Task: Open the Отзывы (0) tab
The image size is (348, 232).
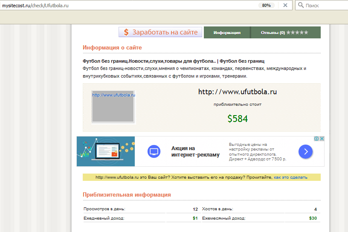Action: (x=273, y=33)
